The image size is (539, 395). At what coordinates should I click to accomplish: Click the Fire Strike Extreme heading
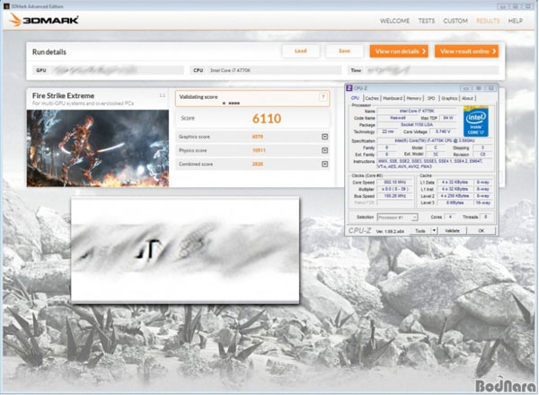tap(63, 95)
